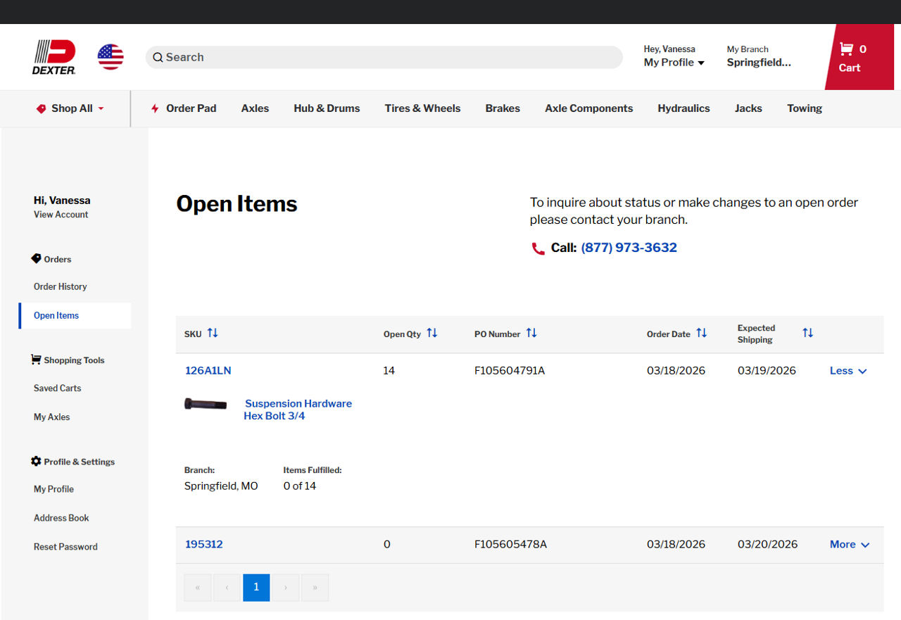Screen dimensions: 901x620
Task: Click the search magnifier icon
Action: pyautogui.click(x=158, y=58)
